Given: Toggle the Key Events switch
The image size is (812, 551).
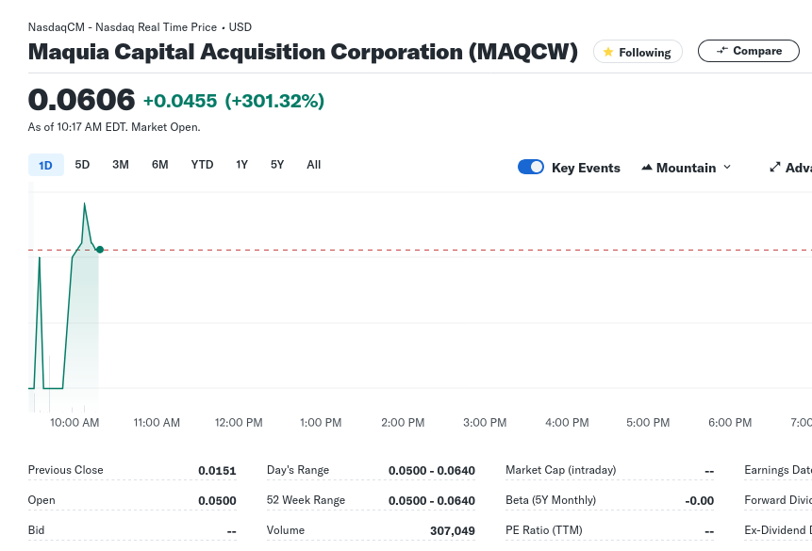Looking at the screenshot, I should click(531, 168).
